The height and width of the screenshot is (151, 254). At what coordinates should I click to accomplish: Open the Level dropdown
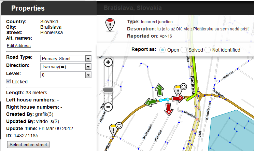66,75
